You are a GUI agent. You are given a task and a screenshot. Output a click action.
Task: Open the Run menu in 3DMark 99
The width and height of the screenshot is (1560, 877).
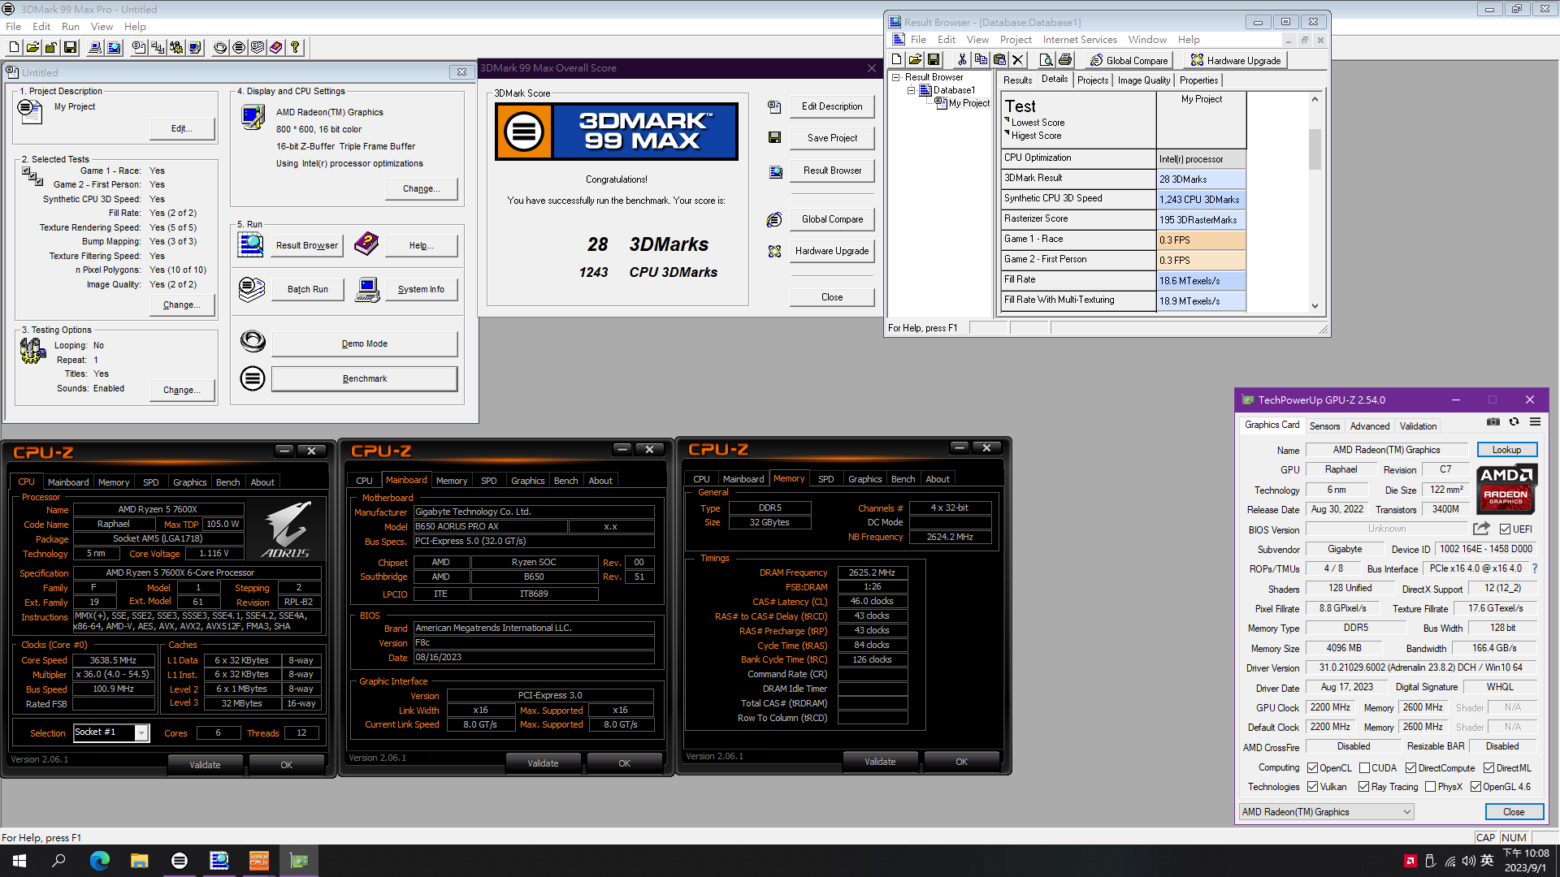(71, 27)
